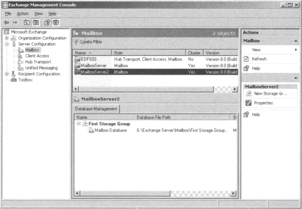The width and height of the screenshot is (302, 209).
Task: Collapse the MailboxServer2 actions section
Action: 296,78
